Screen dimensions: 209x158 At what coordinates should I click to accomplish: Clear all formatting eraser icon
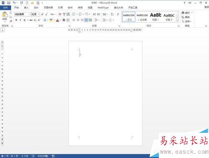[60, 14]
